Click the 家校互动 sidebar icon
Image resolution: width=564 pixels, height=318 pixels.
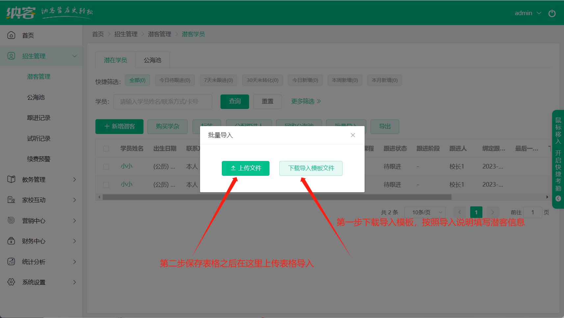tap(11, 200)
